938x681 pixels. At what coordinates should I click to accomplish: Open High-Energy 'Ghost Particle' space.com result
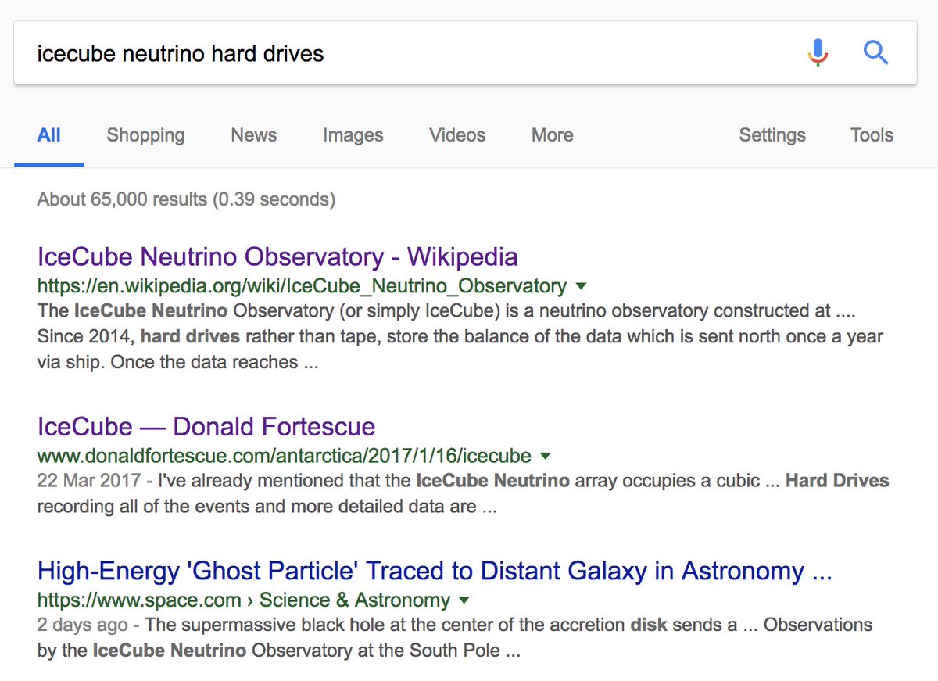coord(435,571)
